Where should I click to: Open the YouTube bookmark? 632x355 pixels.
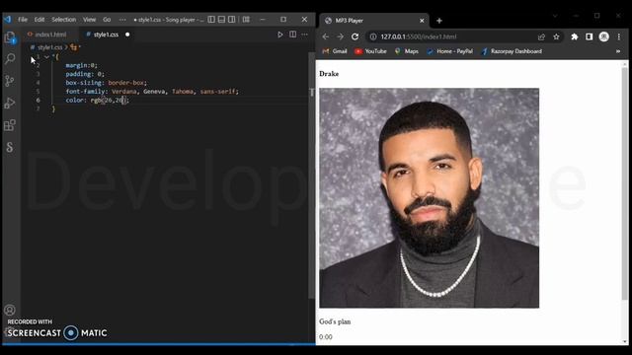click(370, 51)
